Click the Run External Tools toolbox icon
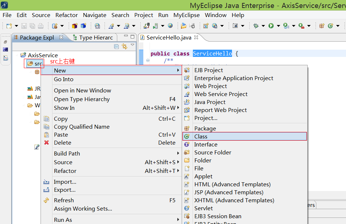Screen dimensions: 346x224 (x=301, y=26)
